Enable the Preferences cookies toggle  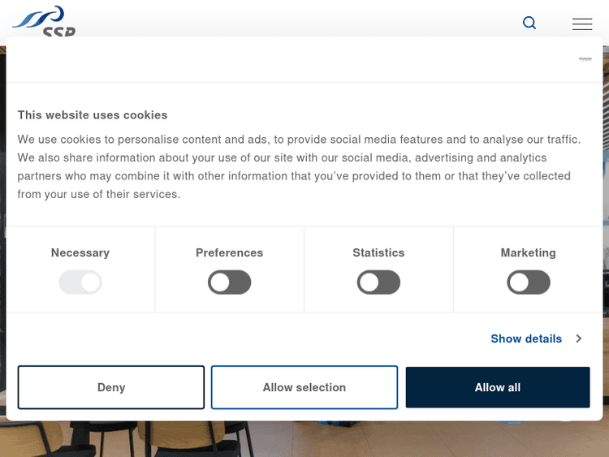pos(230,282)
